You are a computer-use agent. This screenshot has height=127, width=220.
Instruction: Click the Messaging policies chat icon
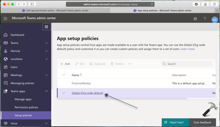6,83
